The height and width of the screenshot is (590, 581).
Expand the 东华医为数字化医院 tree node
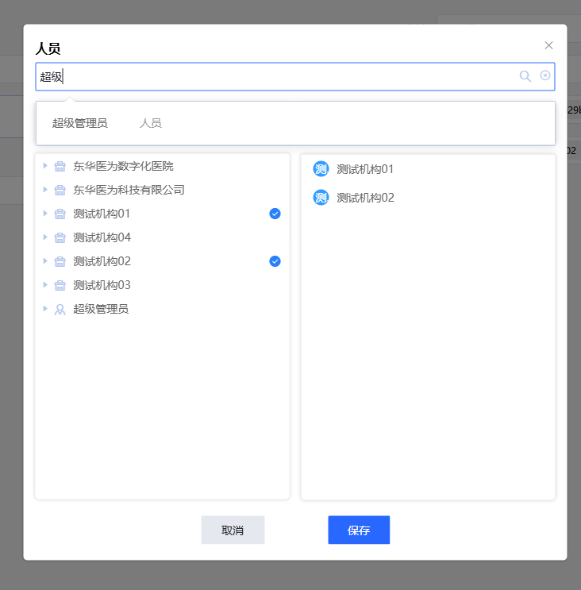pyautogui.click(x=45, y=167)
